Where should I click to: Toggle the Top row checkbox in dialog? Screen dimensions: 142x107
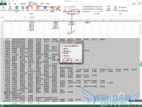[63, 49]
